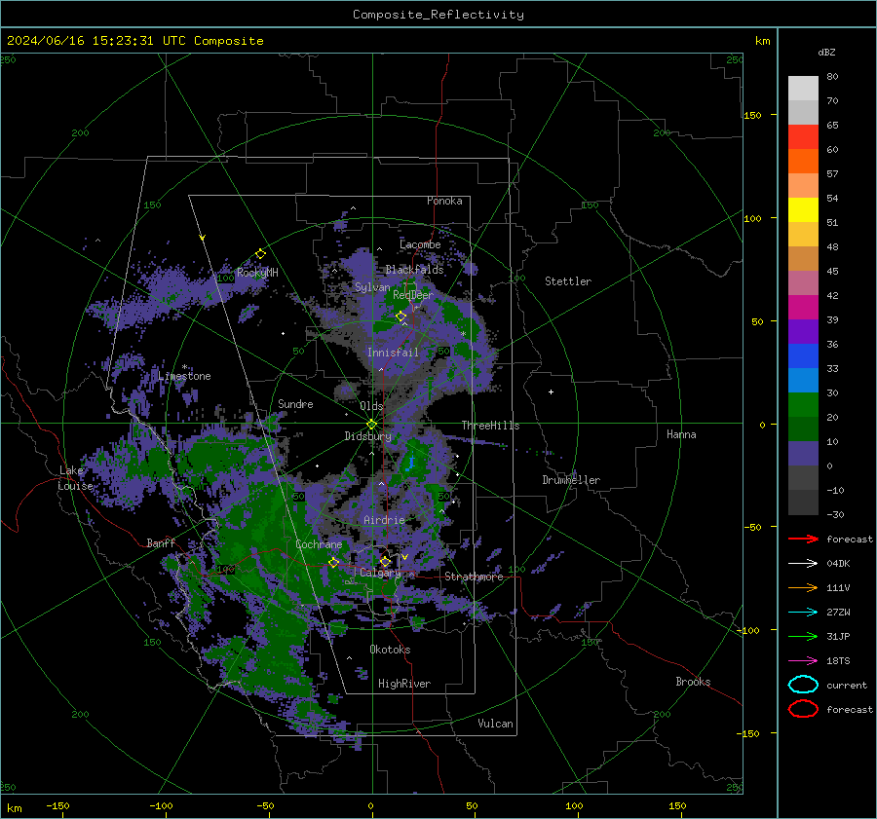Click the Sylvan label on the map

(x=372, y=287)
